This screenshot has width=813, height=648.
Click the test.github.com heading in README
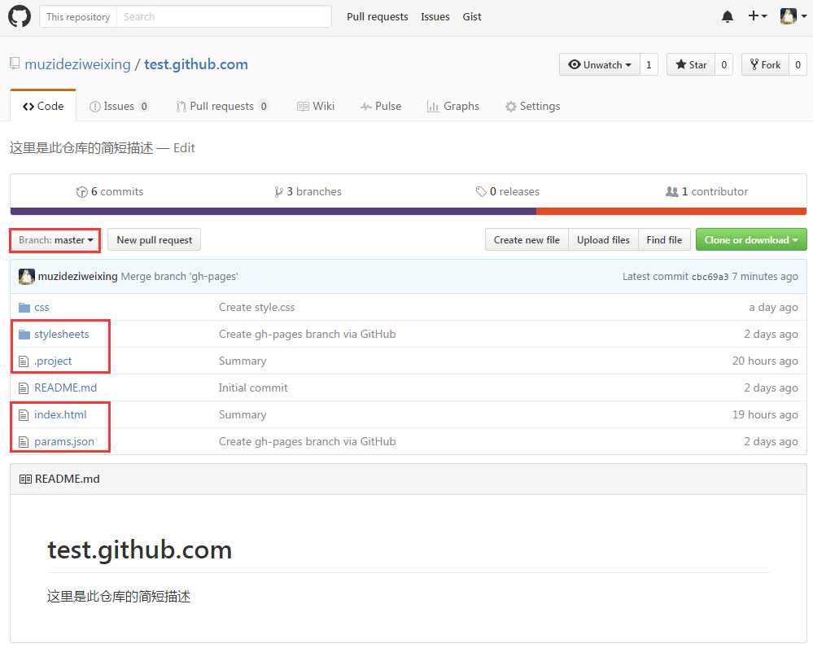(x=139, y=550)
